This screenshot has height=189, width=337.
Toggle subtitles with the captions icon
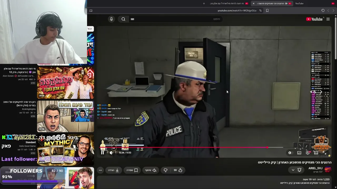[299, 153]
